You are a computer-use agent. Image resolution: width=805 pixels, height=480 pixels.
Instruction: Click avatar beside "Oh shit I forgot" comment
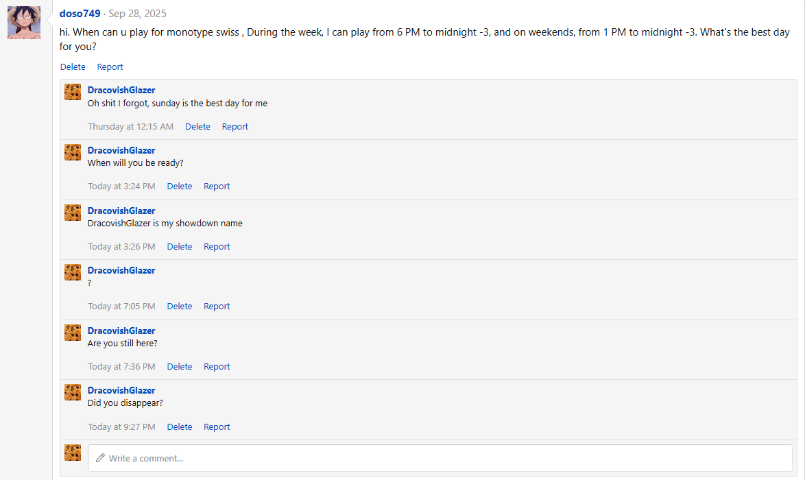click(x=73, y=92)
